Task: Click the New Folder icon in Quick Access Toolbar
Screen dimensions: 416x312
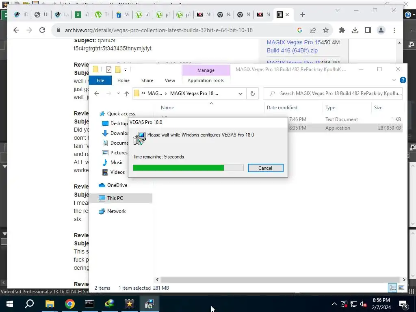Action: 118,69
